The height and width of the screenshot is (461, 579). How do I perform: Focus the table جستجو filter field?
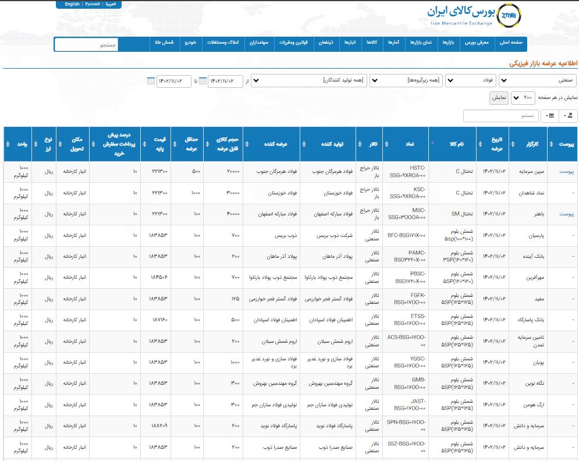click(500, 116)
